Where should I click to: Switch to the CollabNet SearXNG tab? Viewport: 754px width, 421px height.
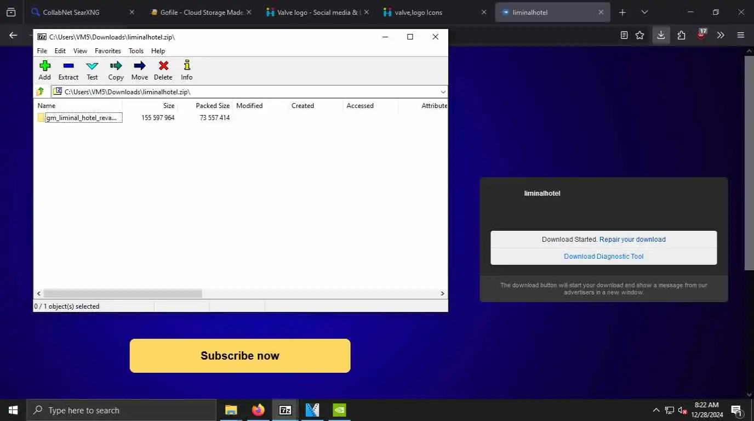[x=82, y=12]
